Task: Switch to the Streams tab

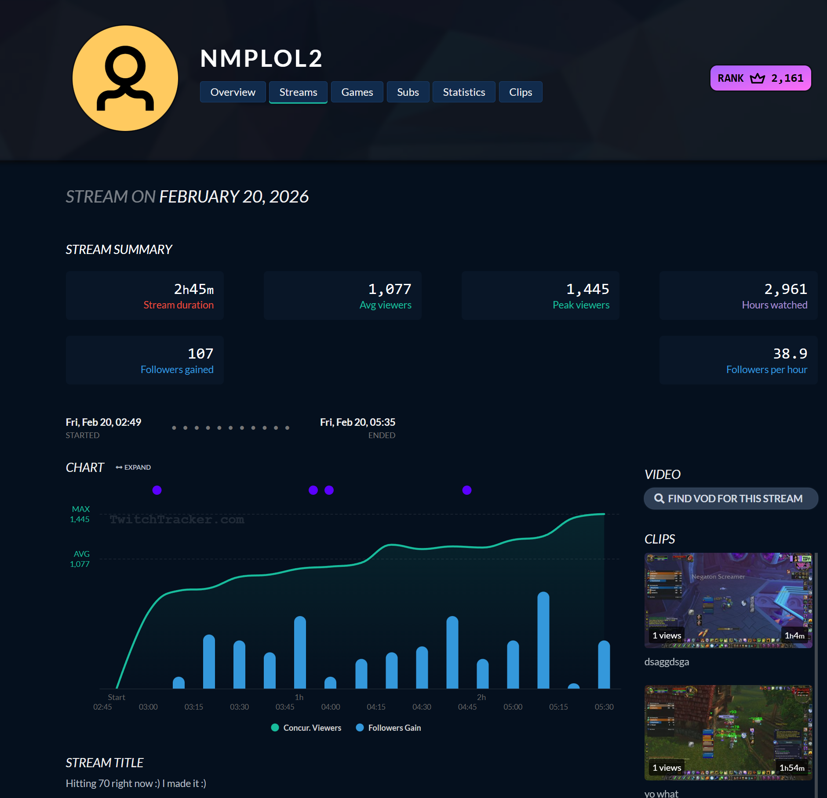Action: coord(298,92)
